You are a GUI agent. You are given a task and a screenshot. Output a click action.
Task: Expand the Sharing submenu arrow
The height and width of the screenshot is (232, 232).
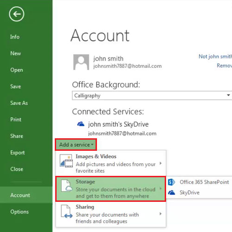click(x=161, y=214)
